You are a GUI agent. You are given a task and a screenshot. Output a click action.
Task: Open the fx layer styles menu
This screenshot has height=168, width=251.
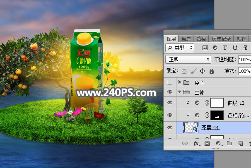pyautogui.click(x=197, y=144)
